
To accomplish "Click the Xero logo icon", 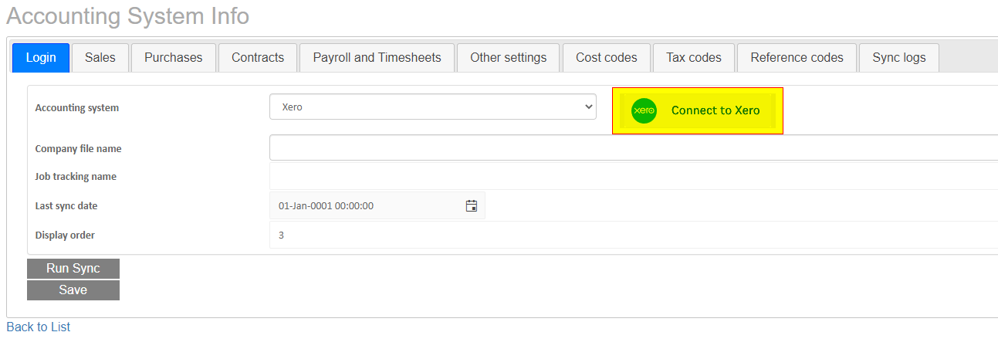I will [x=644, y=110].
